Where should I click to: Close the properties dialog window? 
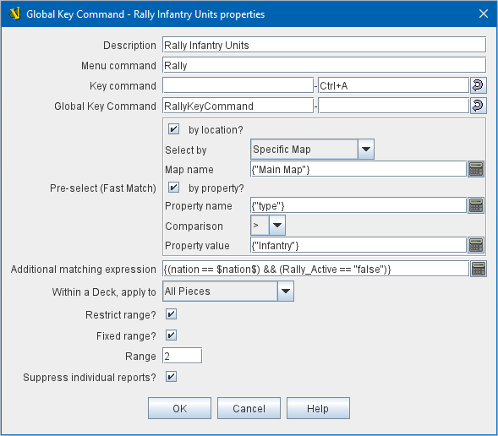(484, 14)
